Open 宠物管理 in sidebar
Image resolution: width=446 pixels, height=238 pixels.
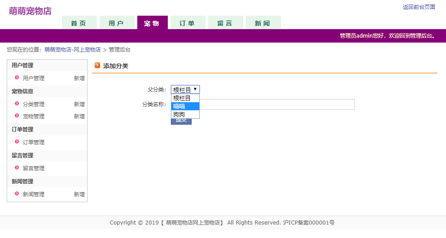point(34,116)
